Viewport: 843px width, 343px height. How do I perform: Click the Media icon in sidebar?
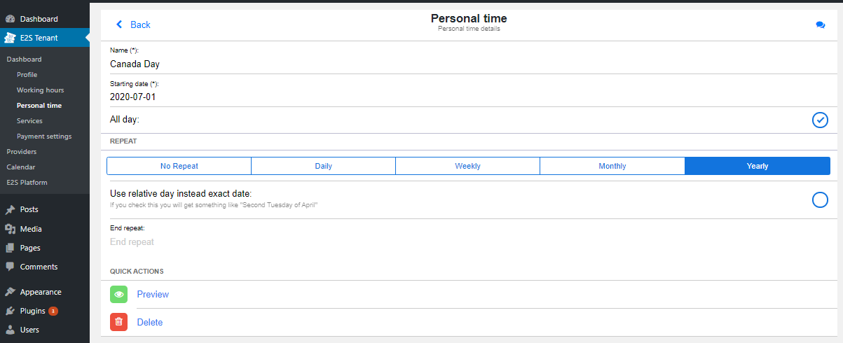click(x=10, y=229)
